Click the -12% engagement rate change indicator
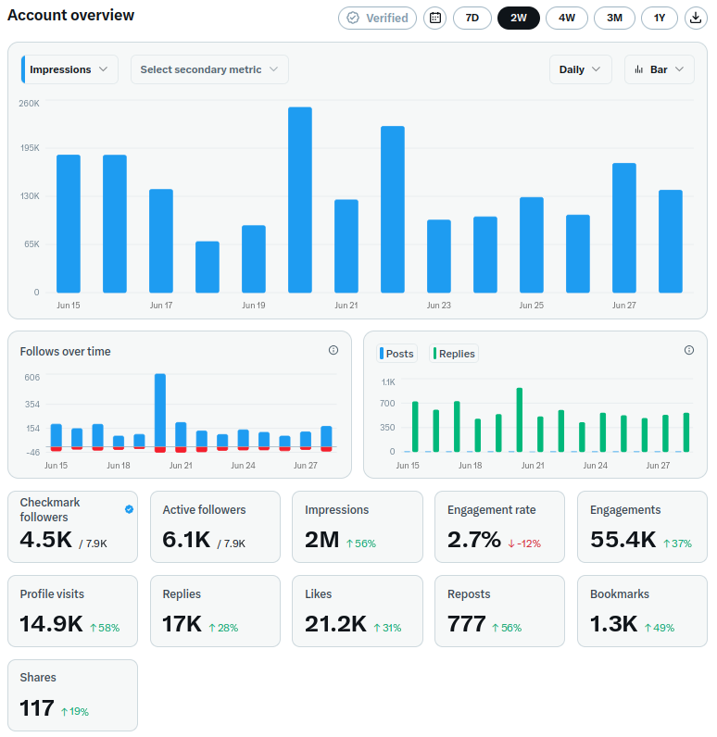The image size is (717, 737). pyautogui.click(x=524, y=543)
